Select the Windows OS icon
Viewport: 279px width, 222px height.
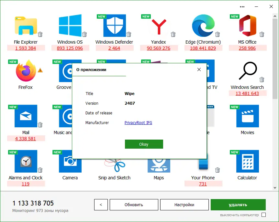pos(70,26)
